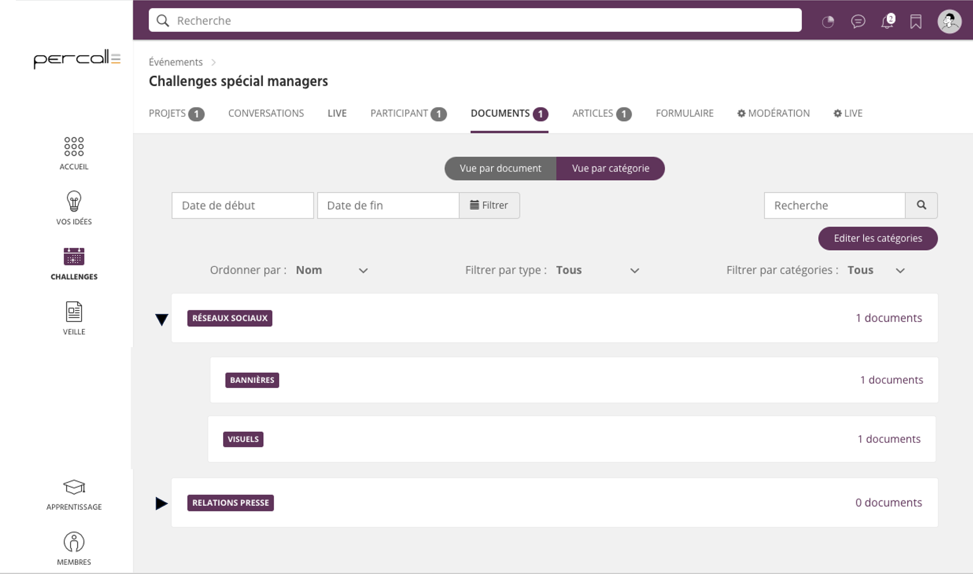Open Apprentissage graduation cap icon
This screenshot has height=574, width=973.
[74, 487]
